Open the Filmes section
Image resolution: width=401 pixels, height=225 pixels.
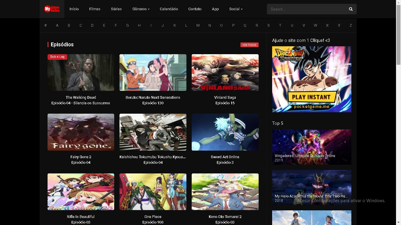pyautogui.click(x=95, y=9)
